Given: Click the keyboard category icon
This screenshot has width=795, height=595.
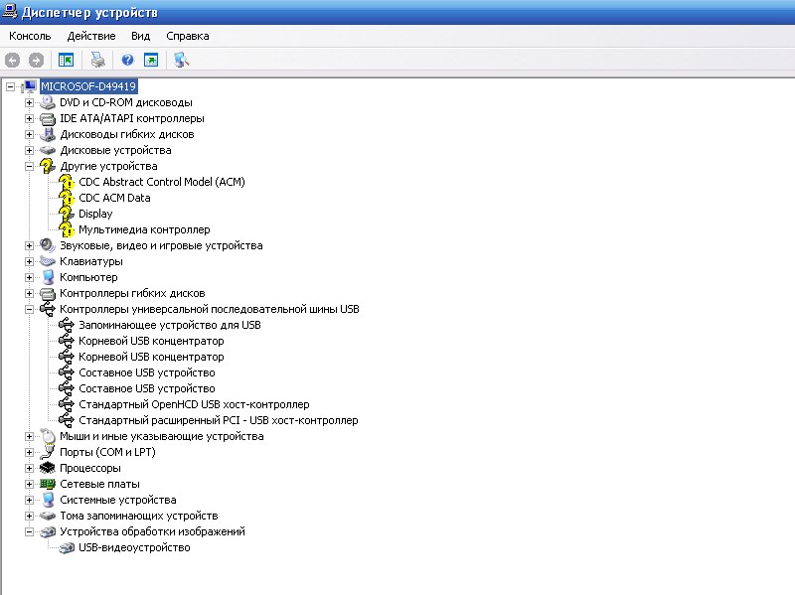Looking at the screenshot, I should 48,261.
